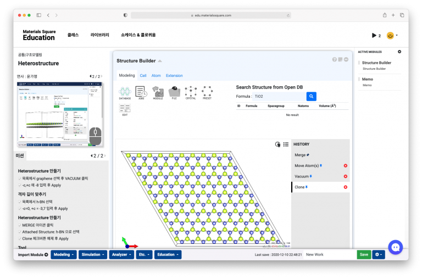422x278 pixels.
Task: Toggle the list view icon above History
Action: [x=286, y=144]
